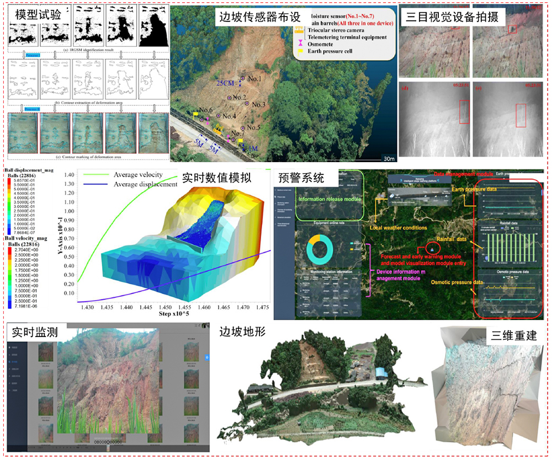Click '(c) Contour marking of deformation area' caption

pos(88,157)
